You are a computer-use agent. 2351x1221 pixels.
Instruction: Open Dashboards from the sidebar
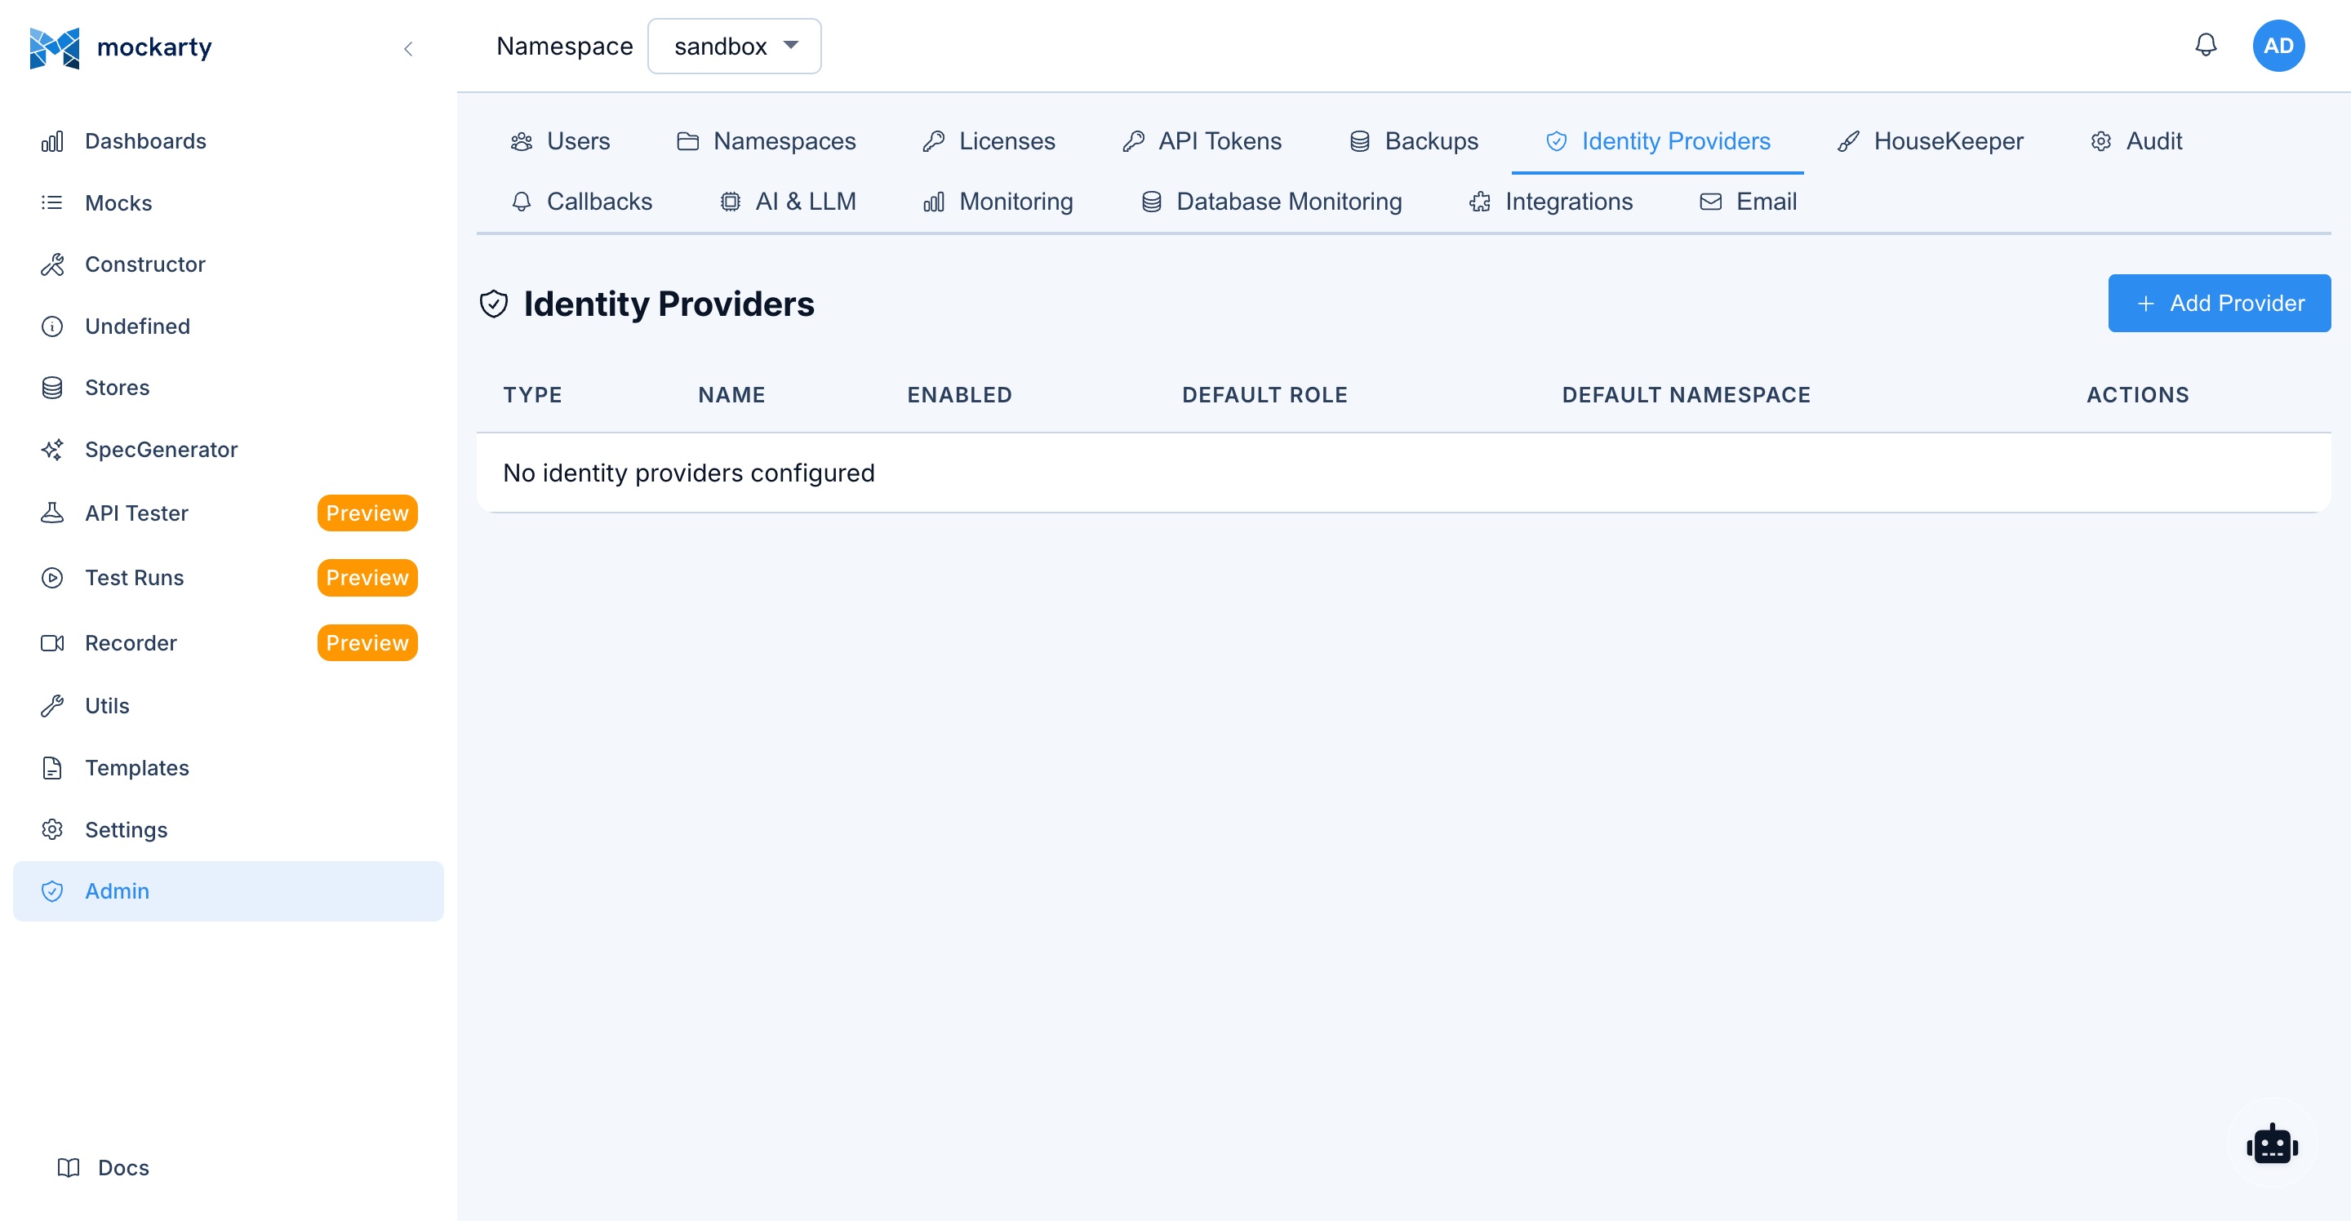coord(229,141)
